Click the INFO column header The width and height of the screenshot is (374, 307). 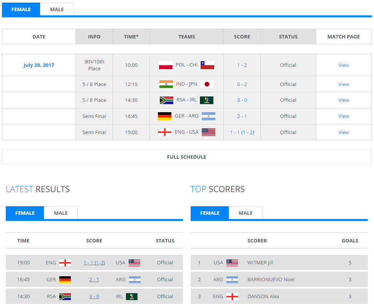tap(94, 37)
